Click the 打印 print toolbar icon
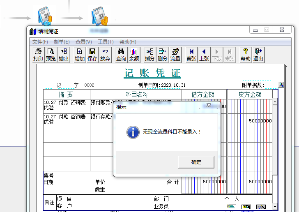The height and width of the screenshot is (212, 299). (38, 55)
